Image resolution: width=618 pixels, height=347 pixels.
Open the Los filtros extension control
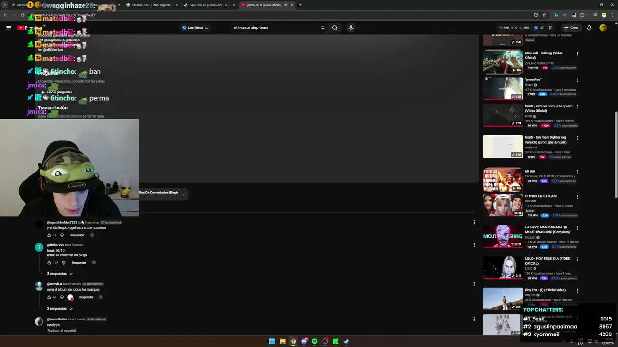(195, 27)
